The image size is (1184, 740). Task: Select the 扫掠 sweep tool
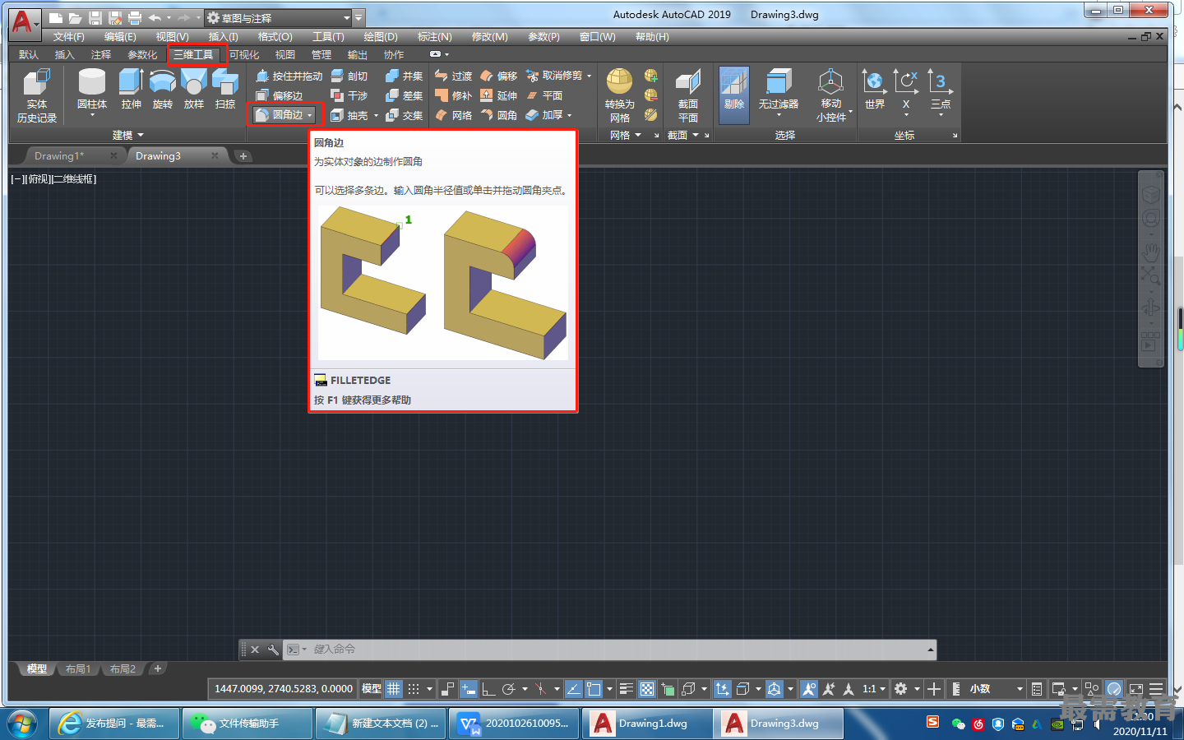(225, 89)
